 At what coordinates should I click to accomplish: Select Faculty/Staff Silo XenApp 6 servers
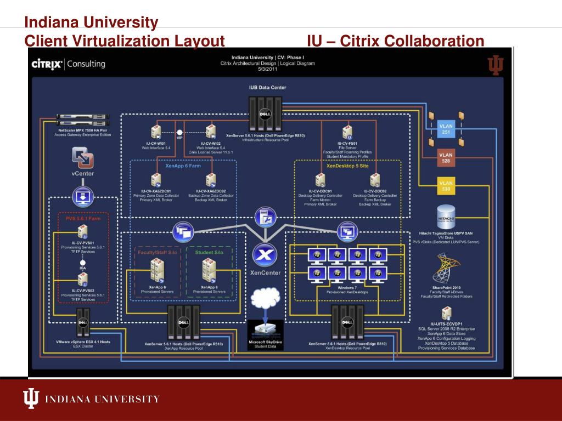158,271
